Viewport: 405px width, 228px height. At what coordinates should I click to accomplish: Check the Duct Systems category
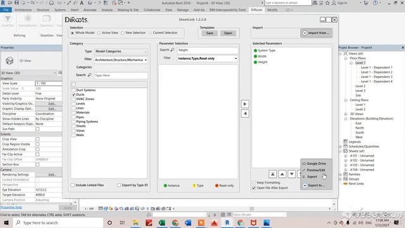(x=73, y=90)
